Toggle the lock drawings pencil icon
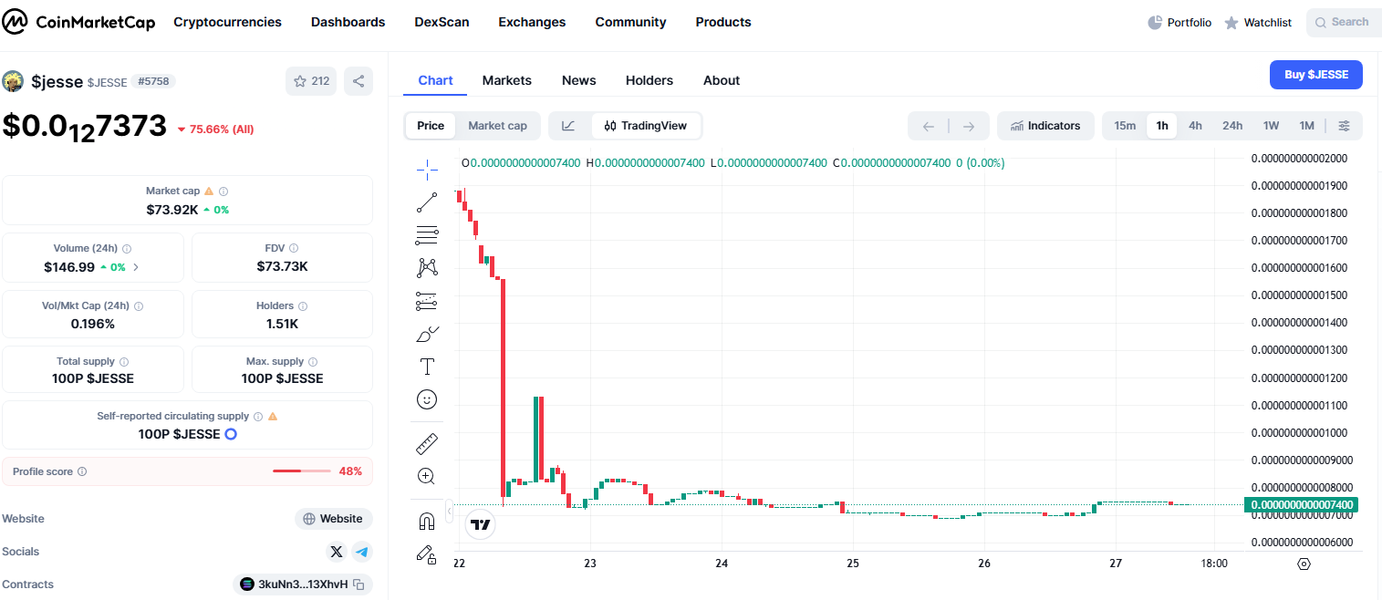Screen dimensions: 1382x600 point(427,553)
